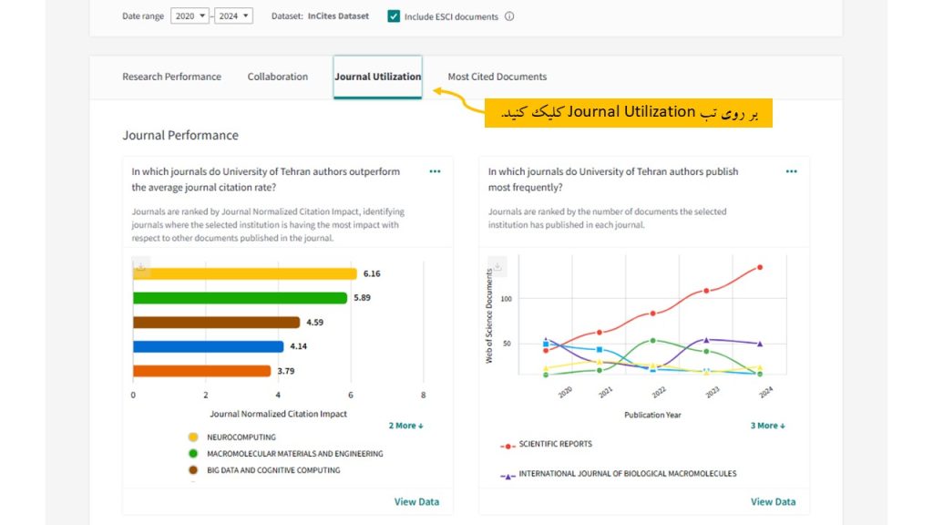Expand the 3 More legend entries
This screenshot has height=525, width=933.
pos(767,426)
